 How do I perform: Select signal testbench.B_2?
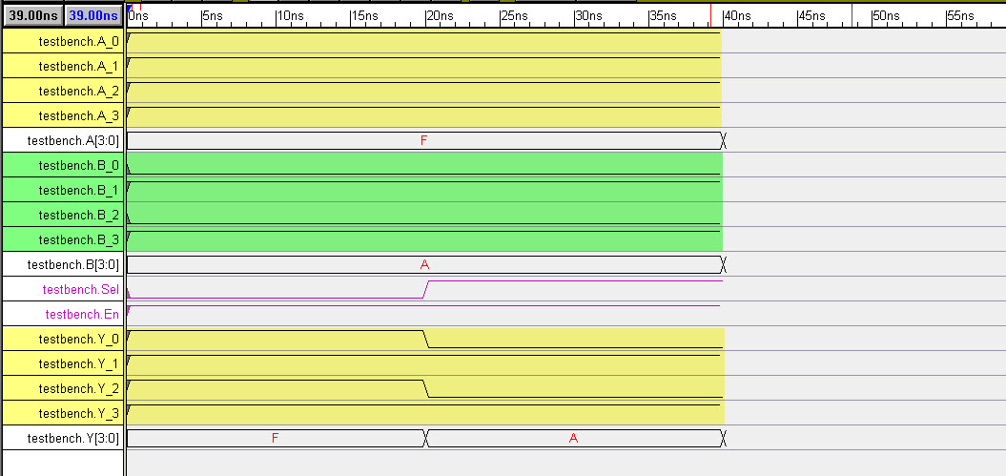(x=63, y=215)
